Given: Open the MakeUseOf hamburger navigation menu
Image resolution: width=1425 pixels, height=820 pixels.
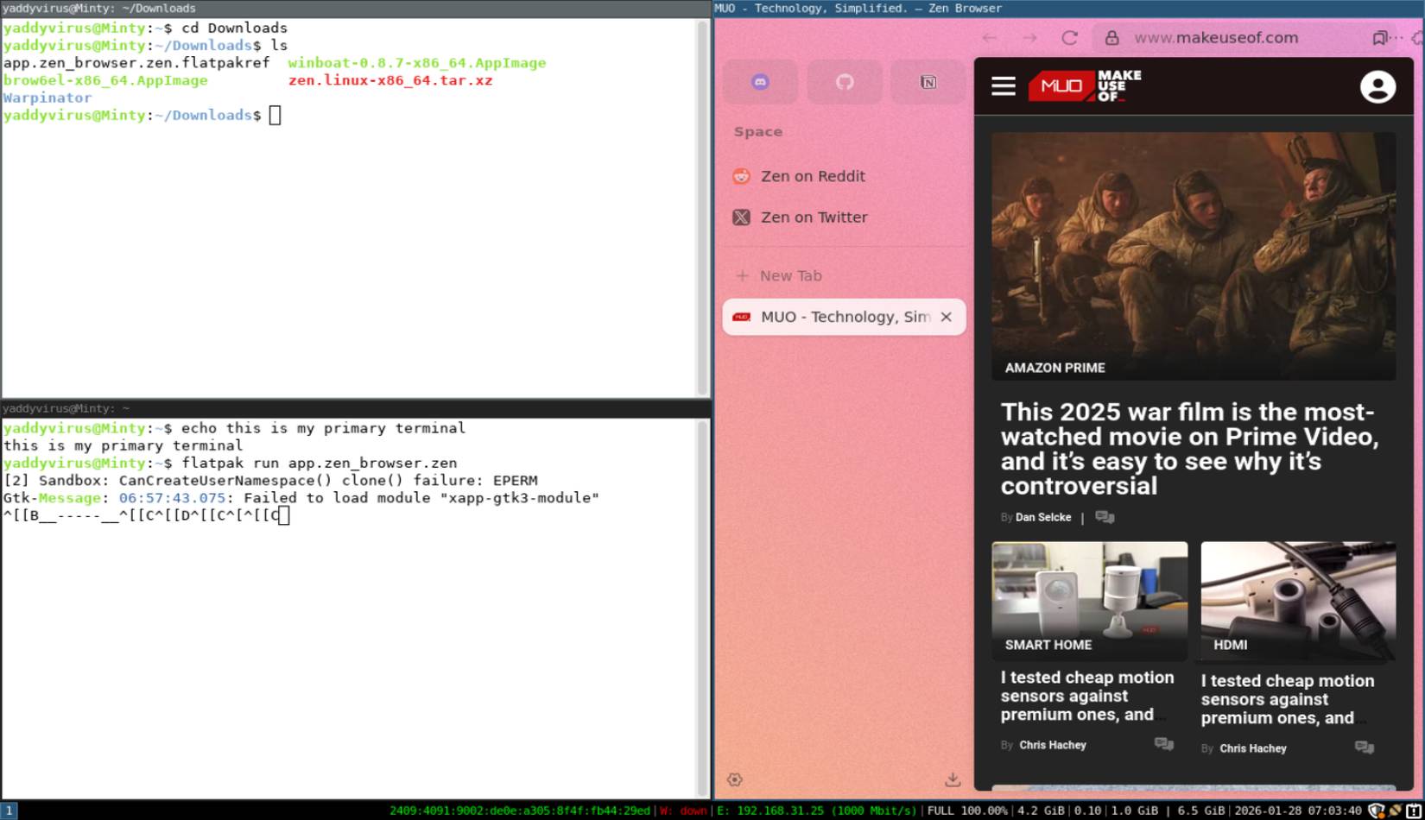Looking at the screenshot, I should click(1003, 86).
